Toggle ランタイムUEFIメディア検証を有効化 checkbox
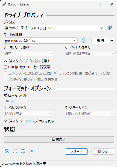The image size is (117, 167). click(5, 80)
